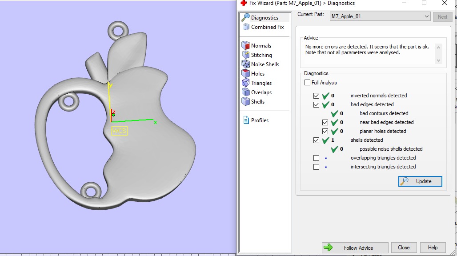The width and height of the screenshot is (457, 256).
Task: Select the Shells fix icon
Action: tap(246, 101)
